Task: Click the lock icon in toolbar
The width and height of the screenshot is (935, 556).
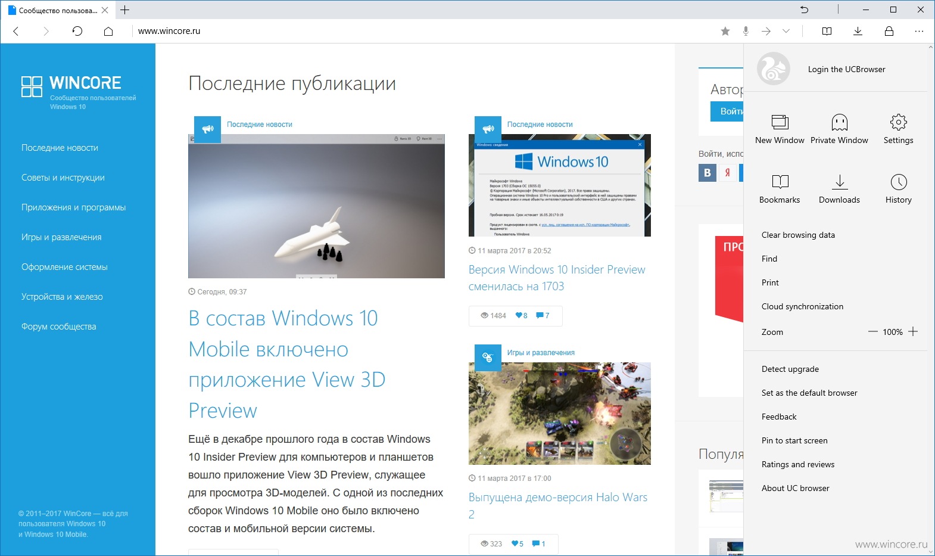Action: point(889,31)
